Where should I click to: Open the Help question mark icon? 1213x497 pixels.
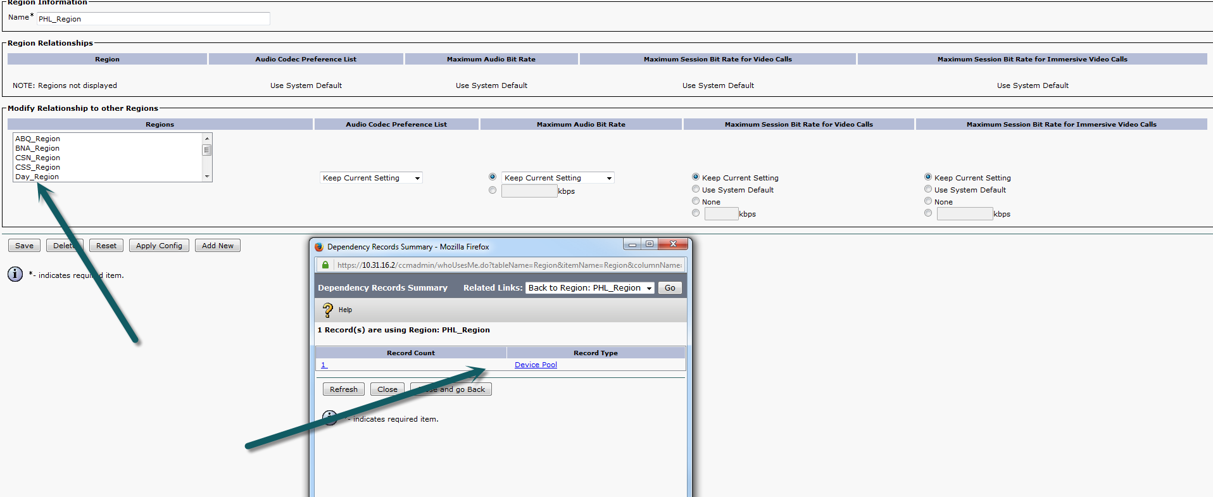(327, 310)
